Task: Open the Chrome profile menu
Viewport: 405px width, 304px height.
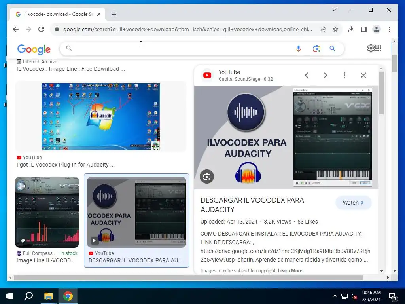Action: pyautogui.click(x=377, y=29)
